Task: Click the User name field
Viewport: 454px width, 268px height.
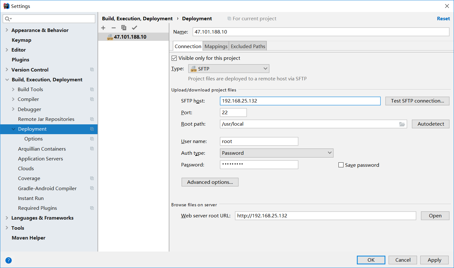Action: tap(259, 141)
